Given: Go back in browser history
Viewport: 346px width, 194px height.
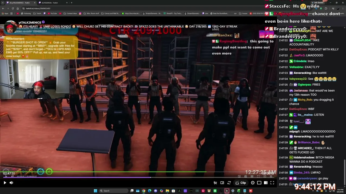Looking at the screenshot, I should click(x=3, y=8).
